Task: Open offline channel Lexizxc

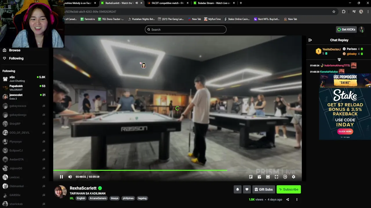Action: tap(24, 177)
